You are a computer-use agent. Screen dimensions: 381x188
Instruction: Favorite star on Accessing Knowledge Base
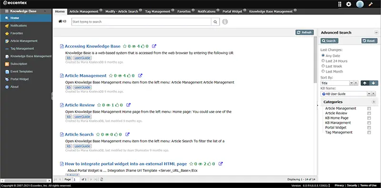pyautogui.click(x=125, y=46)
